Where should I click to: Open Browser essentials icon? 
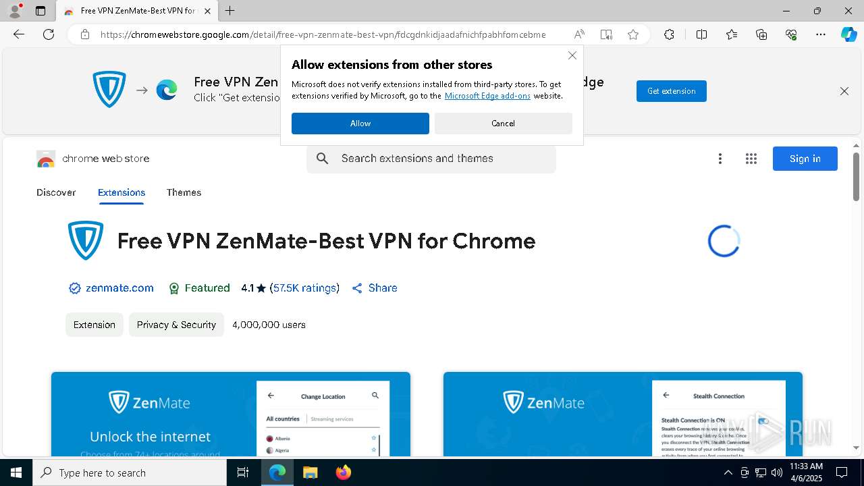791,34
